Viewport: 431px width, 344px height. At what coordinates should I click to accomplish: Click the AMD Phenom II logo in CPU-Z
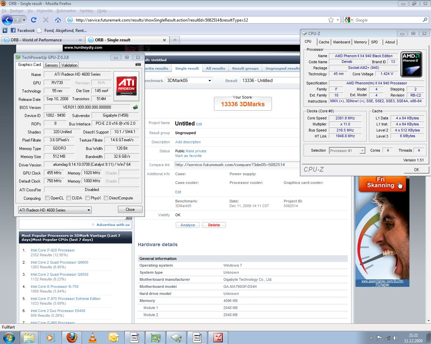[x=411, y=64]
